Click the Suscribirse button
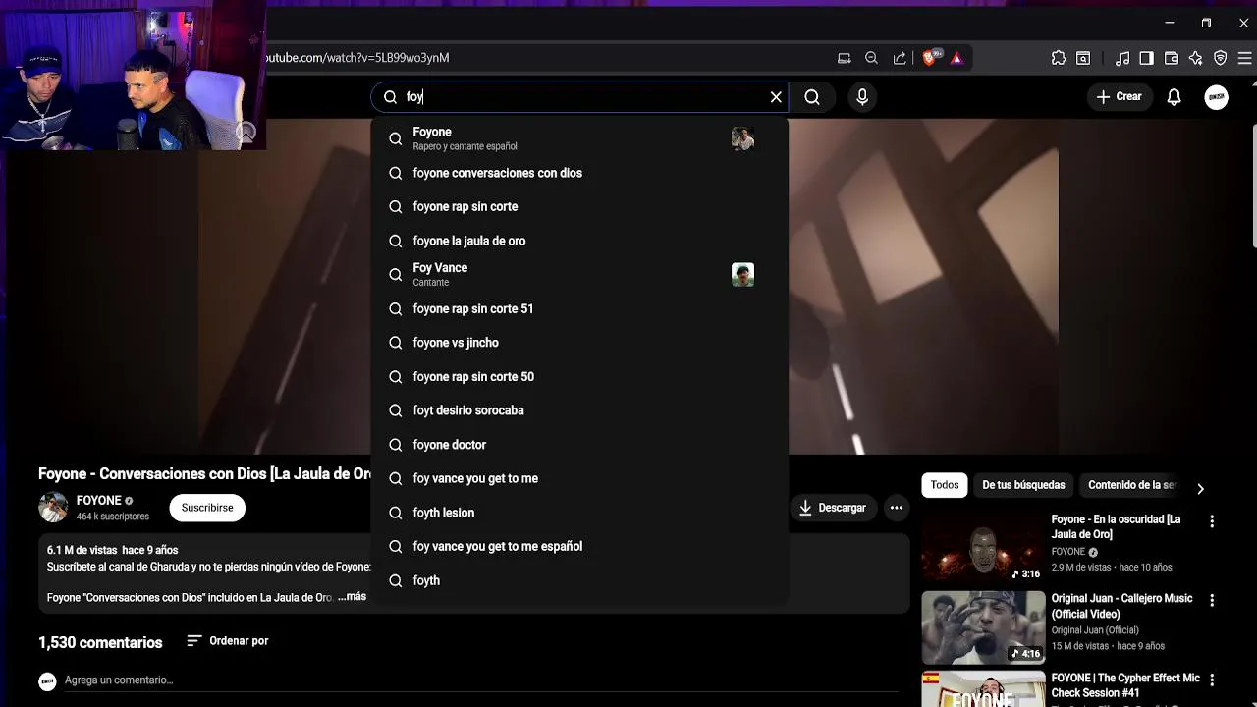This screenshot has height=707, width=1257. (x=207, y=508)
